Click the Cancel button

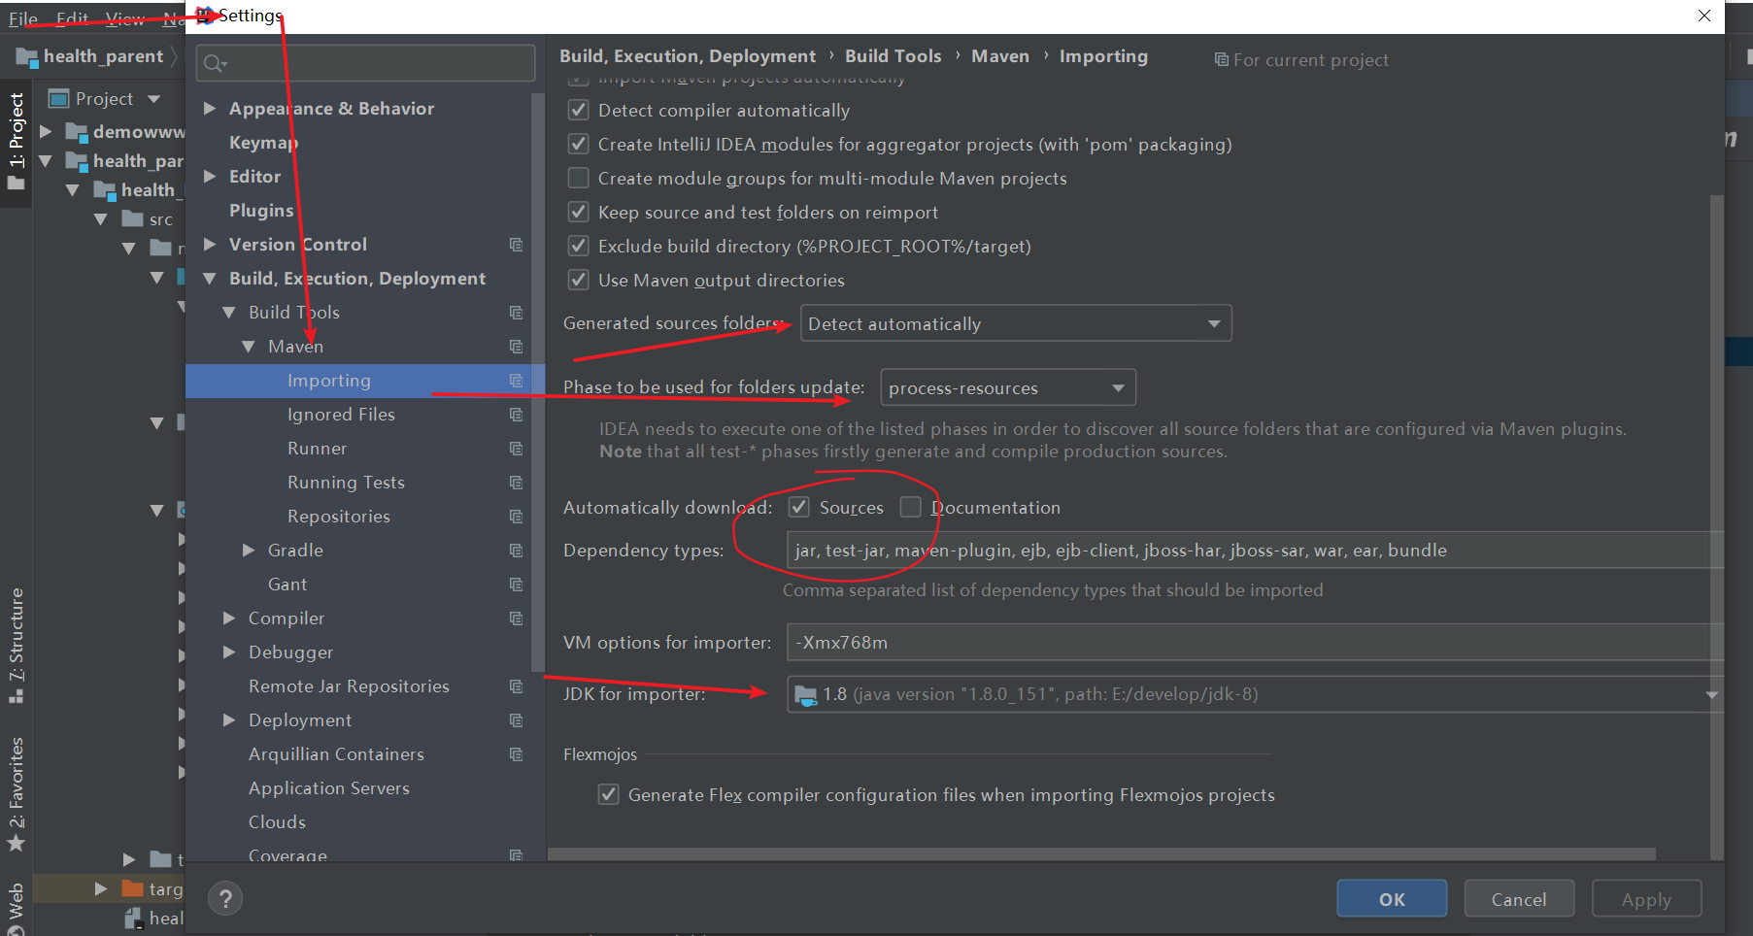pyautogui.click(x=1519, y=899)
